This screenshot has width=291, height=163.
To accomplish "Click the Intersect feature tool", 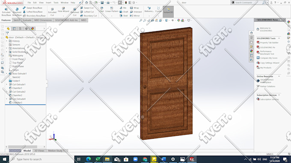I will [x=136, y=12].
